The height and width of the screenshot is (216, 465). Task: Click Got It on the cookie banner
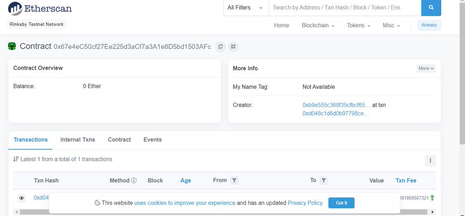tap(341, 203)
